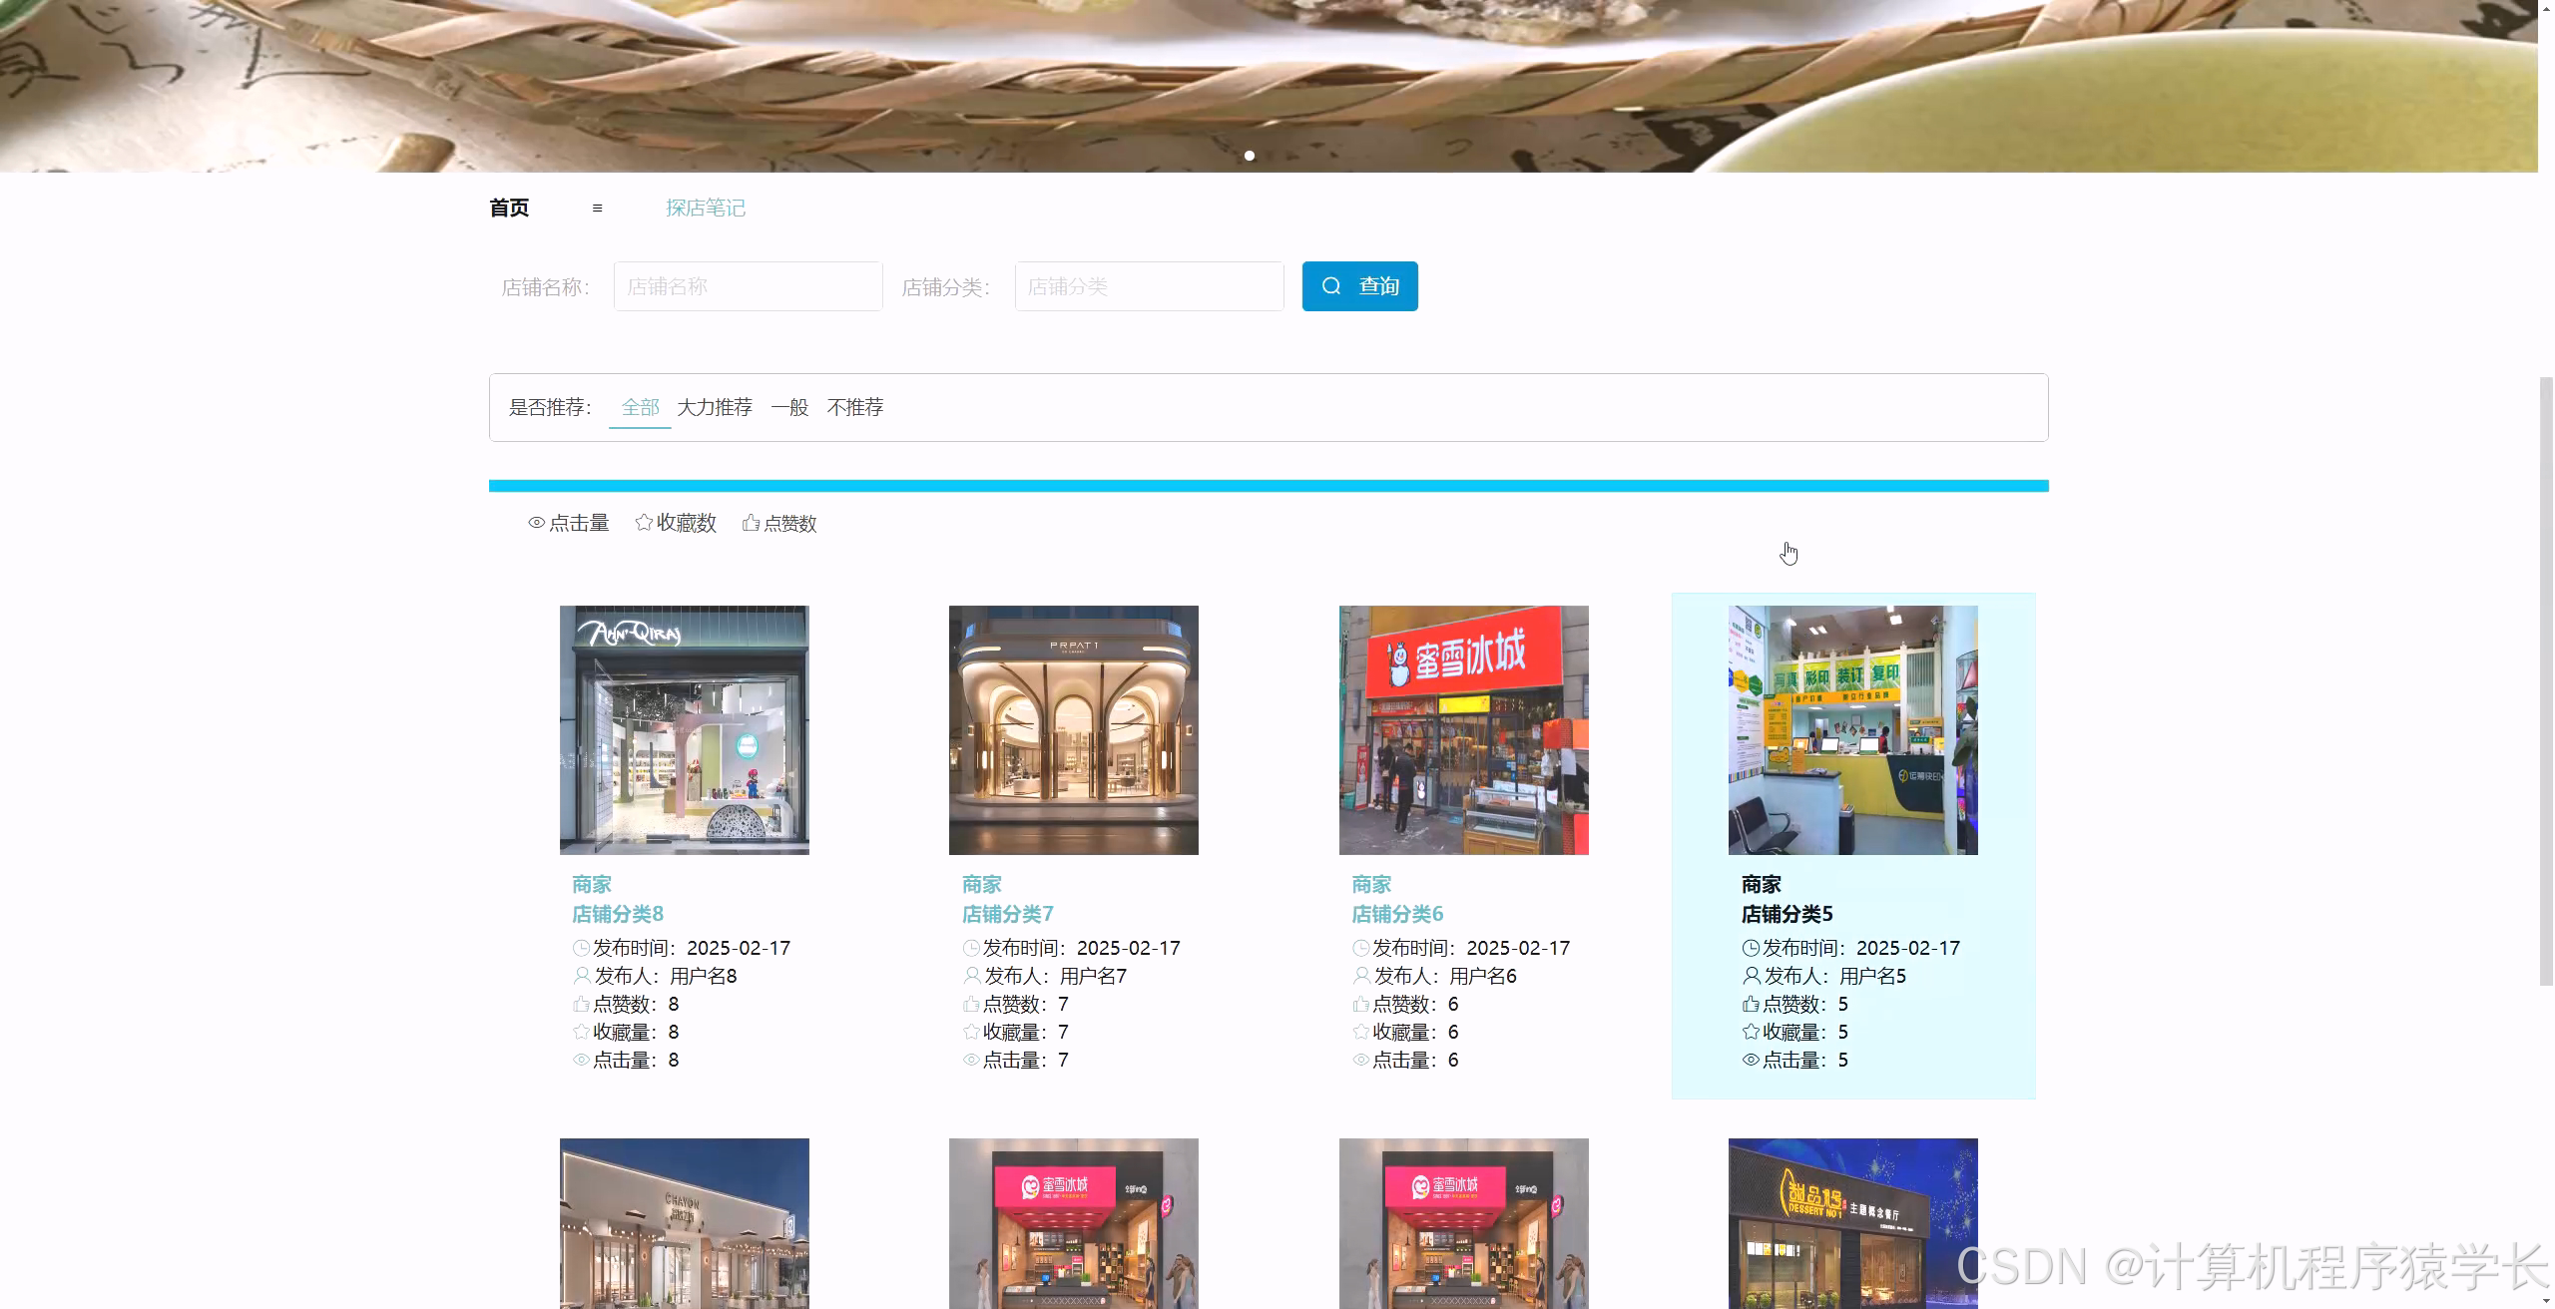Filter by 大力推荐

point(715,407)
